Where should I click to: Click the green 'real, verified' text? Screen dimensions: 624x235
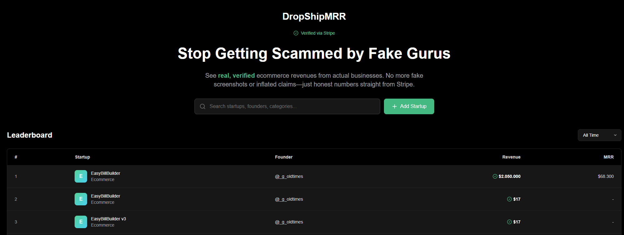236,76
